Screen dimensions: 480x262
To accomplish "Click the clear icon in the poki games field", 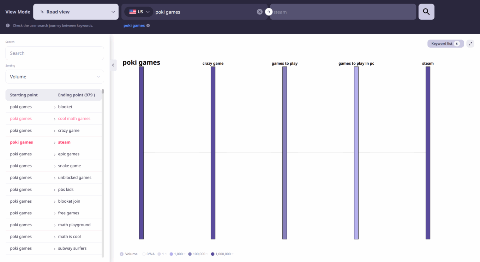I will tap(260, 11).
